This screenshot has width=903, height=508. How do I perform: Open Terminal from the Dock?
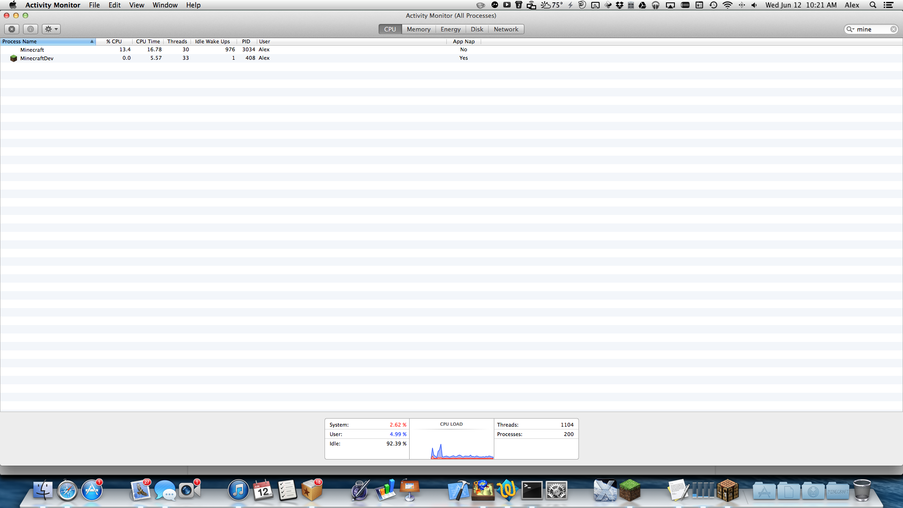(x=532, y=491)
